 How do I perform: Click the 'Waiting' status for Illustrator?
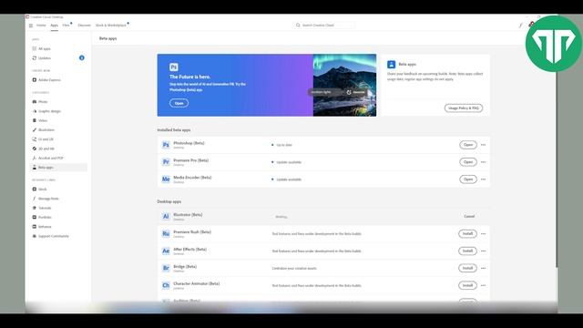tap(281, 217)
